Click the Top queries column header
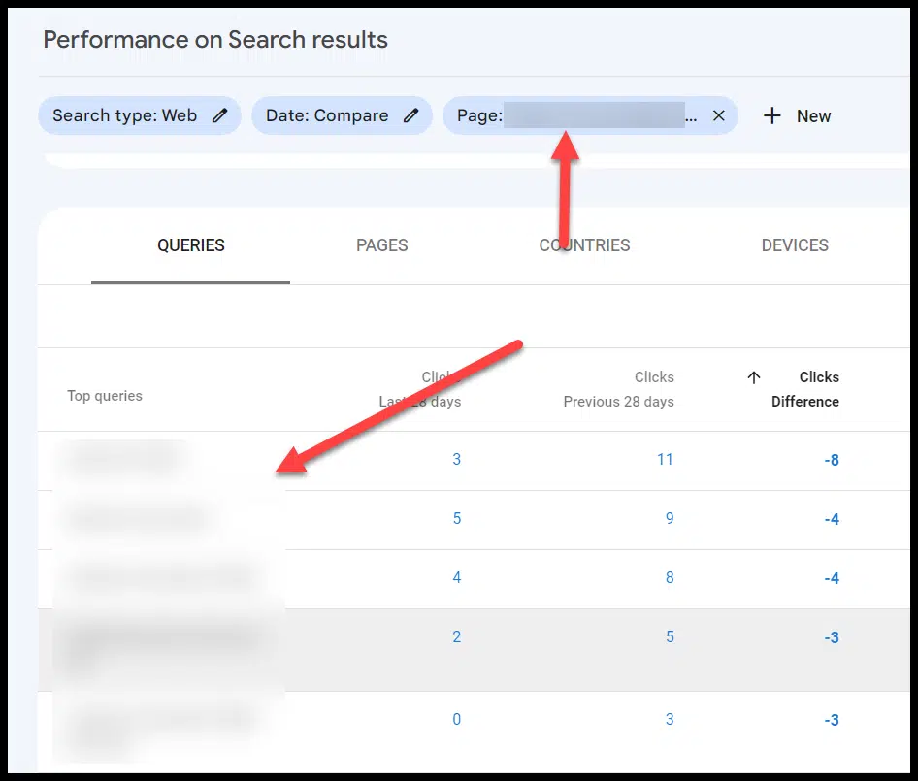This screenshot has height=781, width=918. coord(105,396)
